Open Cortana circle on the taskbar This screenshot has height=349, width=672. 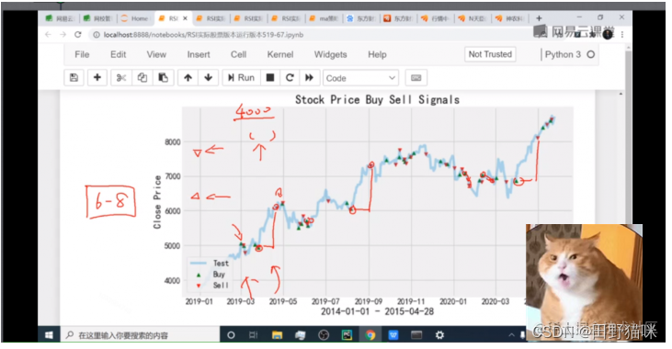tap(231, 335)
